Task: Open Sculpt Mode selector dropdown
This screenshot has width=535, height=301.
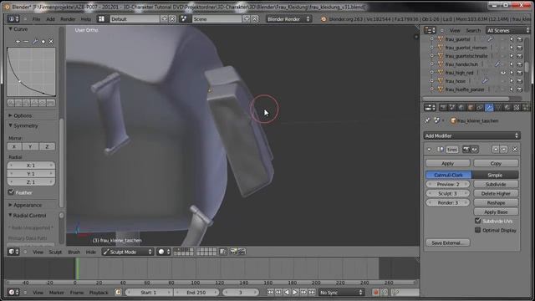Action: point(128,252)
